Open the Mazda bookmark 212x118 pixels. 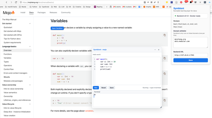point(23,7)
